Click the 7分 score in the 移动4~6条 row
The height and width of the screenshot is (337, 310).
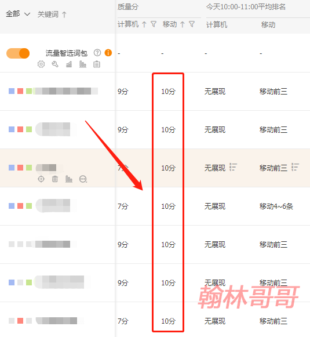point(123,206)
